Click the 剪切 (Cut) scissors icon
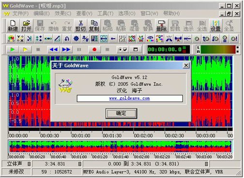Image resolution: width=244 pixels, height=178 pixels. [x=80, y=26]
